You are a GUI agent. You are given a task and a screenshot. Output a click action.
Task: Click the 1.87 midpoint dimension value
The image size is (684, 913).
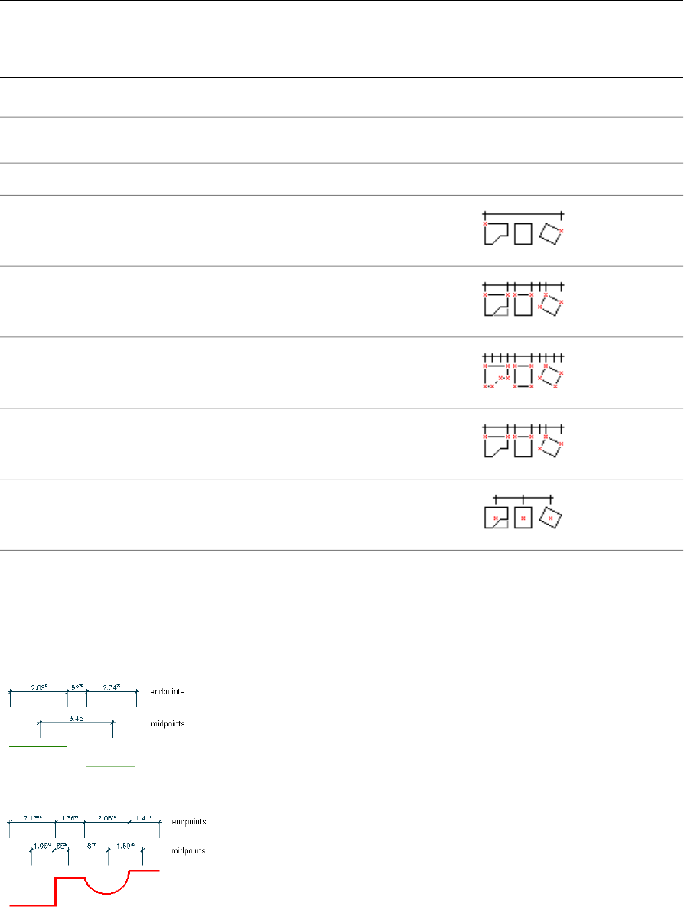click(x=88, y=846)
